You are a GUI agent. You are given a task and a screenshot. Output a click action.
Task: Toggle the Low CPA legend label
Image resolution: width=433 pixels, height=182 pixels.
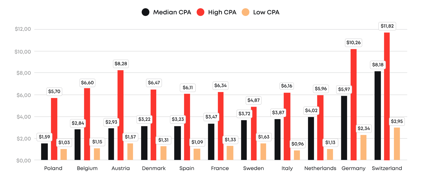click(x=266, y=12)
